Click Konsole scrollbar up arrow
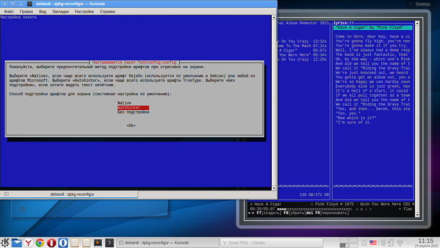Viewport: 440px width, 248px height. [x=273, y=18]
